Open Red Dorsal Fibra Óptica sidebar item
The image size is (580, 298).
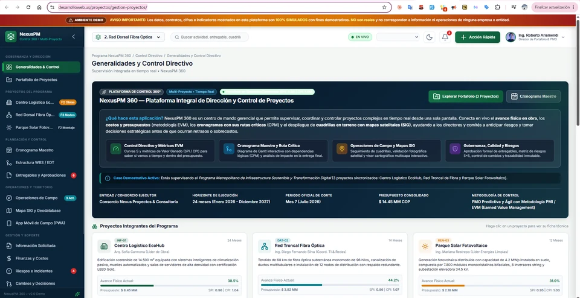[x=41, y=115]
